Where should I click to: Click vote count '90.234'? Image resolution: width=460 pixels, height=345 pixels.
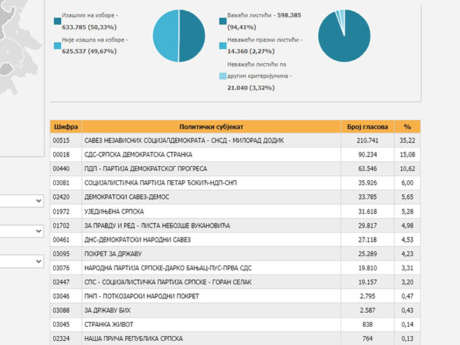click(x=367, y=154)
